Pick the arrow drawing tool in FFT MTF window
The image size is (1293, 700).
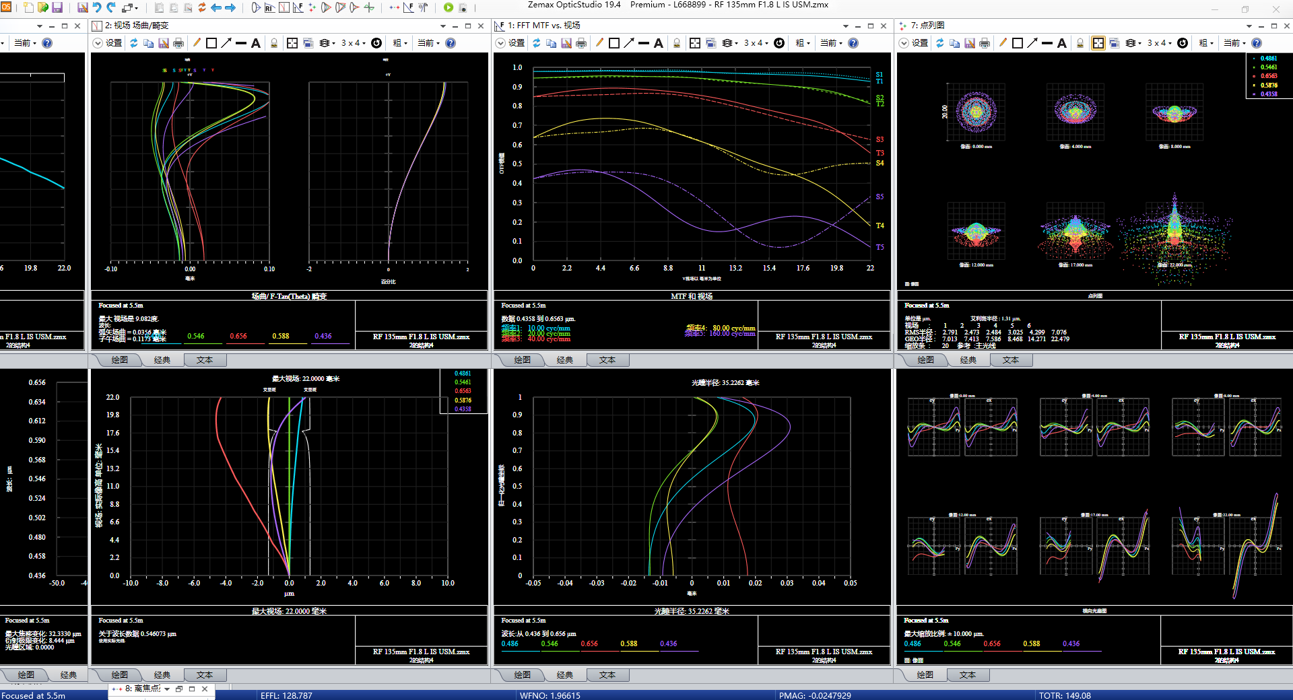(x=629, y=43)
